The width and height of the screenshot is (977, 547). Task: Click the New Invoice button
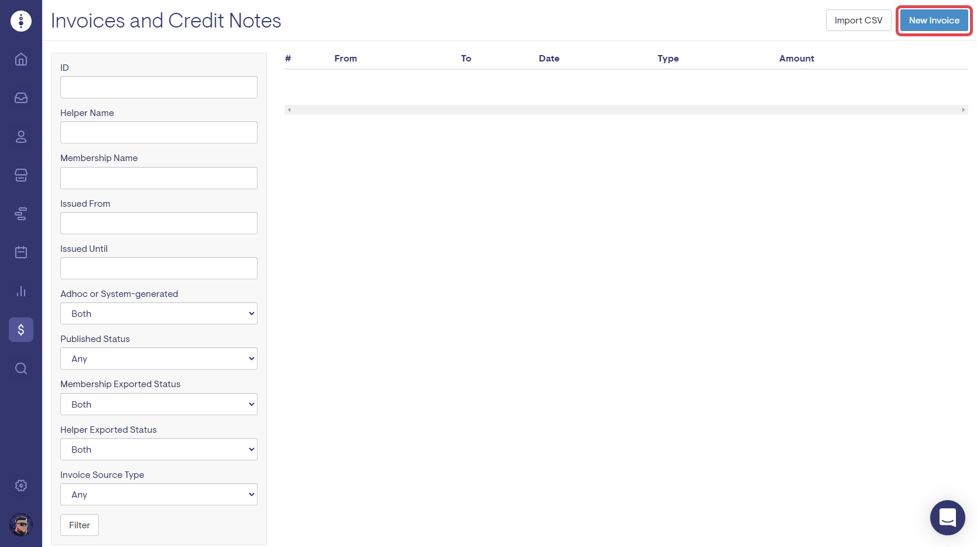coord(934,20)
